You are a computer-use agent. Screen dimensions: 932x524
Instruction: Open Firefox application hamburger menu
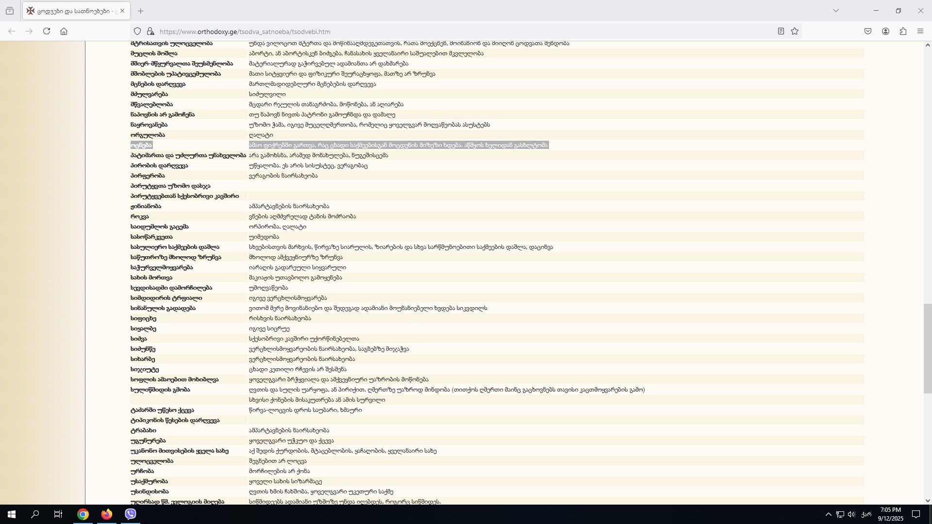pos(920,31)
